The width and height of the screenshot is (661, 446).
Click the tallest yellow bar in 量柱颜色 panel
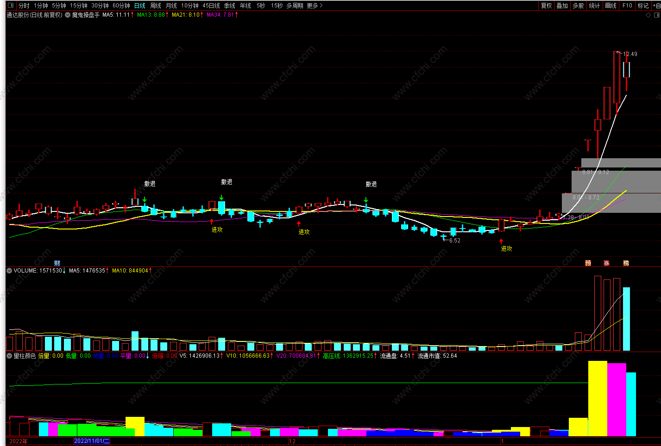[598, 398]
